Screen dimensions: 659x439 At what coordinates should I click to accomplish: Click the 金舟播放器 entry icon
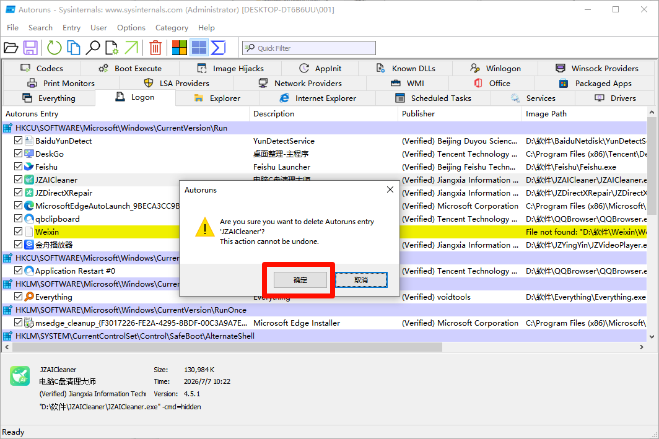(29, 245)
